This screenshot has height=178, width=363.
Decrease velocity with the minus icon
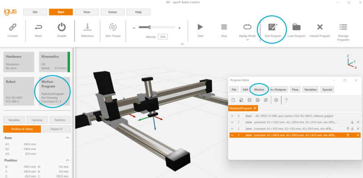click(x=134, y=28)
